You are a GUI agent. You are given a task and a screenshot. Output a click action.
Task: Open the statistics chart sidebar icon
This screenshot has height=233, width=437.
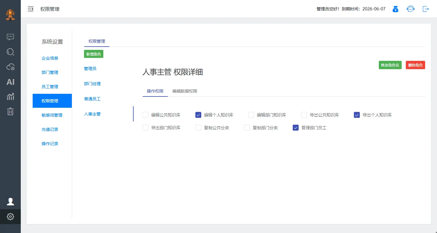(x=10, y=96)
